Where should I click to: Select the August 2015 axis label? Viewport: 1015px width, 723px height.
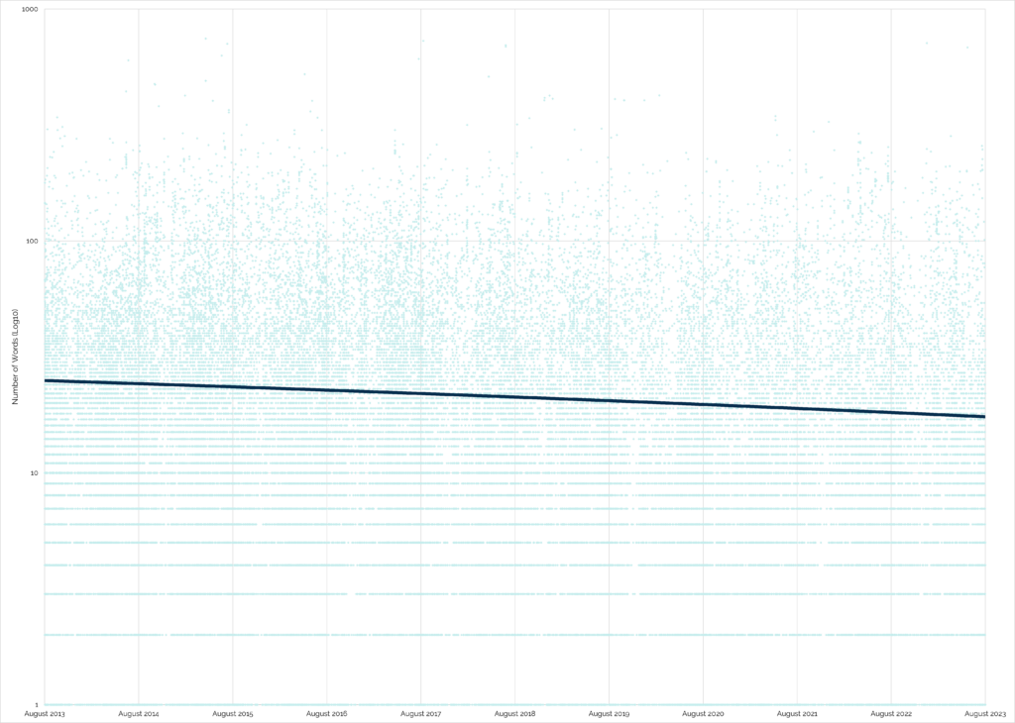click(233, 712)
